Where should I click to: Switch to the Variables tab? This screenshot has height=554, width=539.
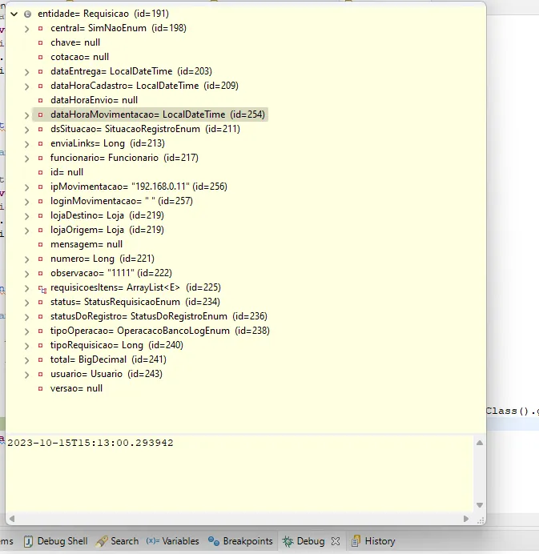click(x=172, y=541)
